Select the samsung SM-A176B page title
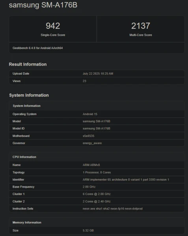The height and width of the screenshot is (236, 188). pos(43,5)
